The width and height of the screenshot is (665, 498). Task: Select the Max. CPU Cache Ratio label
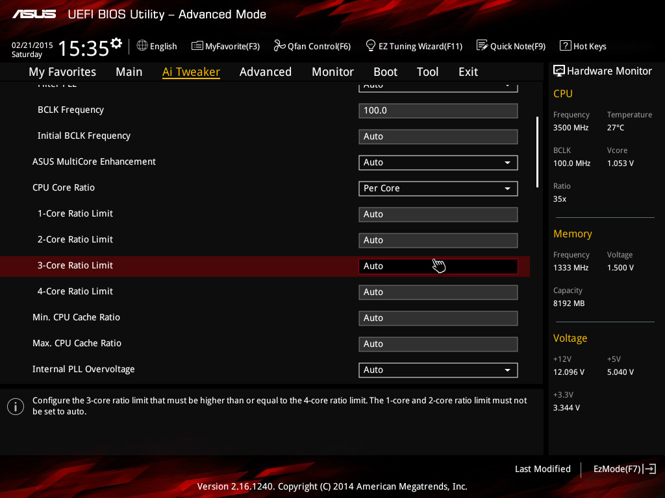77,343
